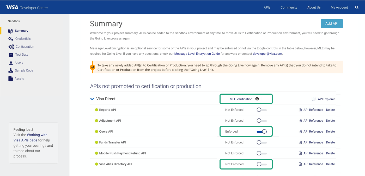Open the Community menu
Image resolution: width=365 pixels, height=176 pixels.
(x=289, y=8)
